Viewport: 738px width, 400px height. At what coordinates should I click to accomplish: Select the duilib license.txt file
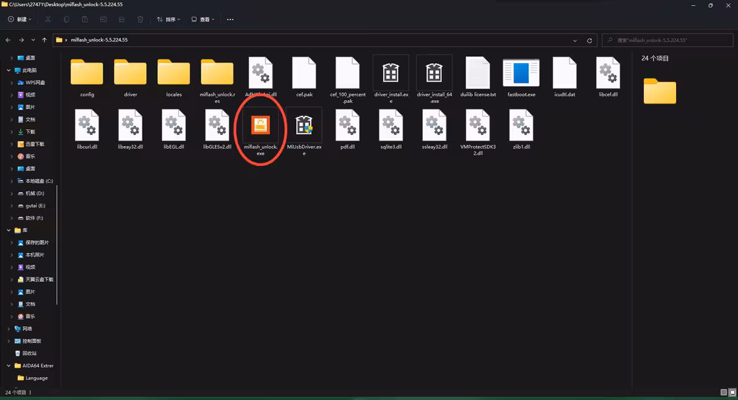click(x=477, y=73)
